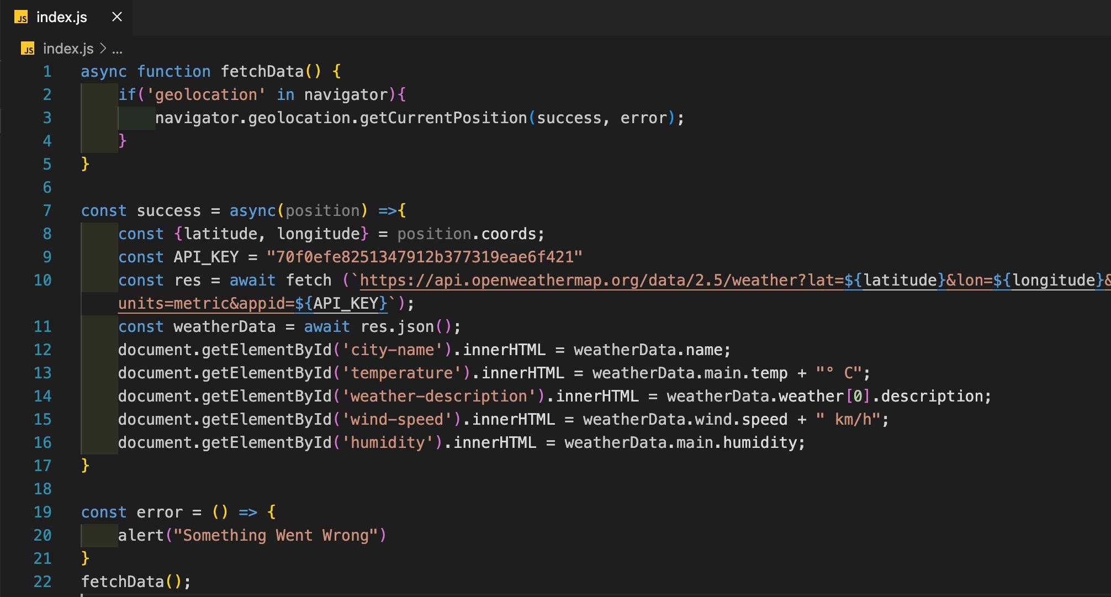Click index.js in the breadcrumb path

click(x=68, y=49)
